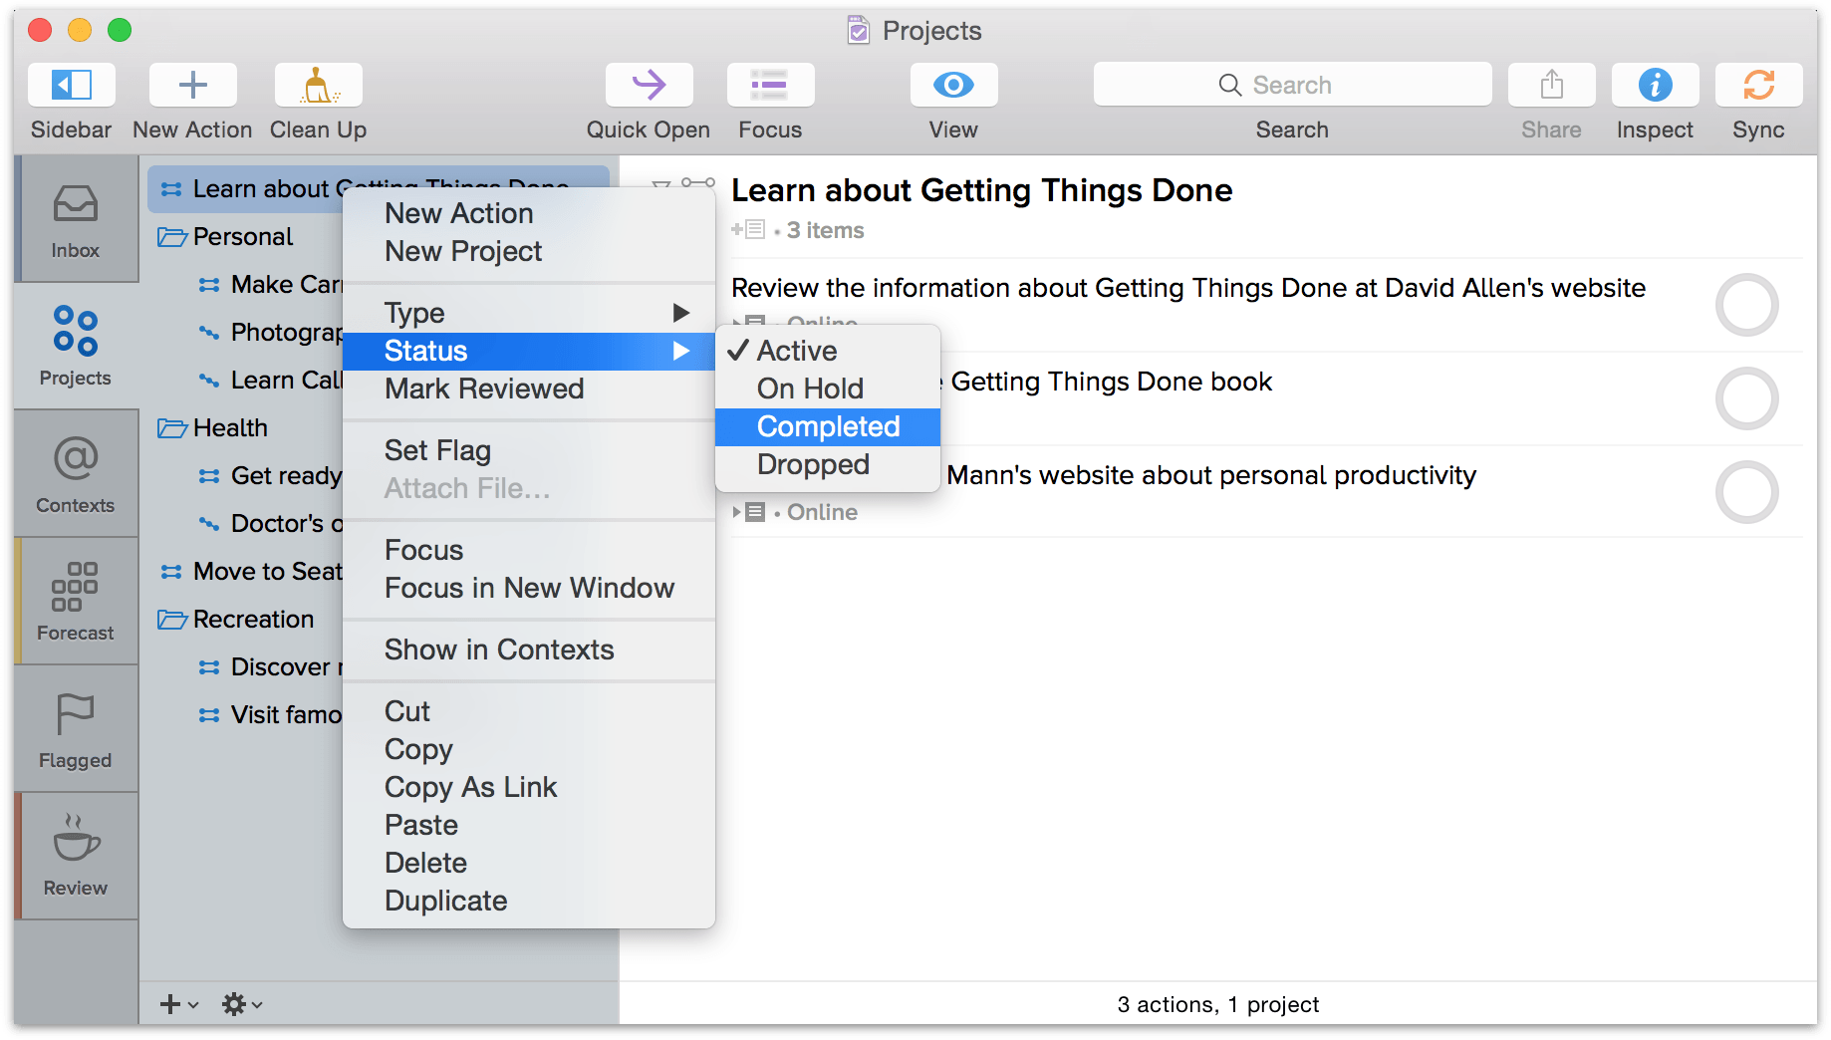Click the Share toolbar icon
The image size is (1831, 1040).
click(x=1551, y=85)
